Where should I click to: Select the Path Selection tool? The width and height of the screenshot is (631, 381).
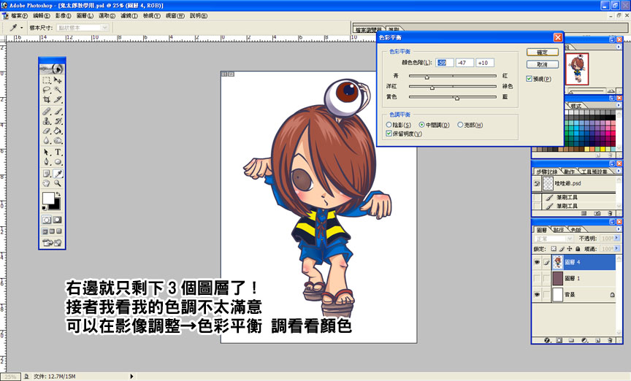coord(47,152)
